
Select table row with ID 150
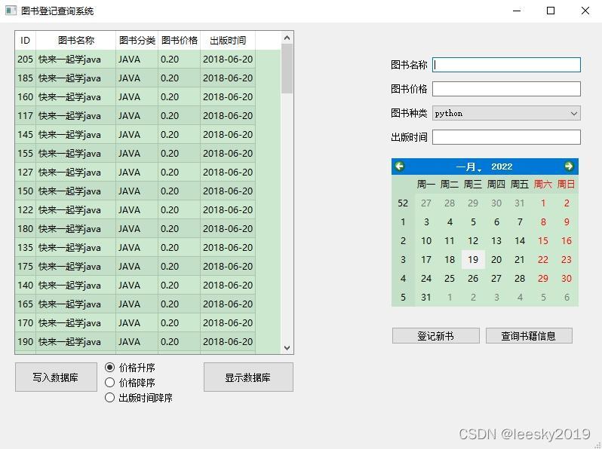click(135, 191)
